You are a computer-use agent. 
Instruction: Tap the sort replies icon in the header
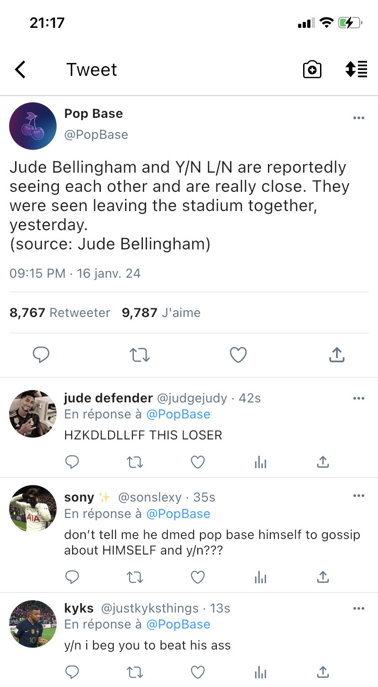pos(356,69)
